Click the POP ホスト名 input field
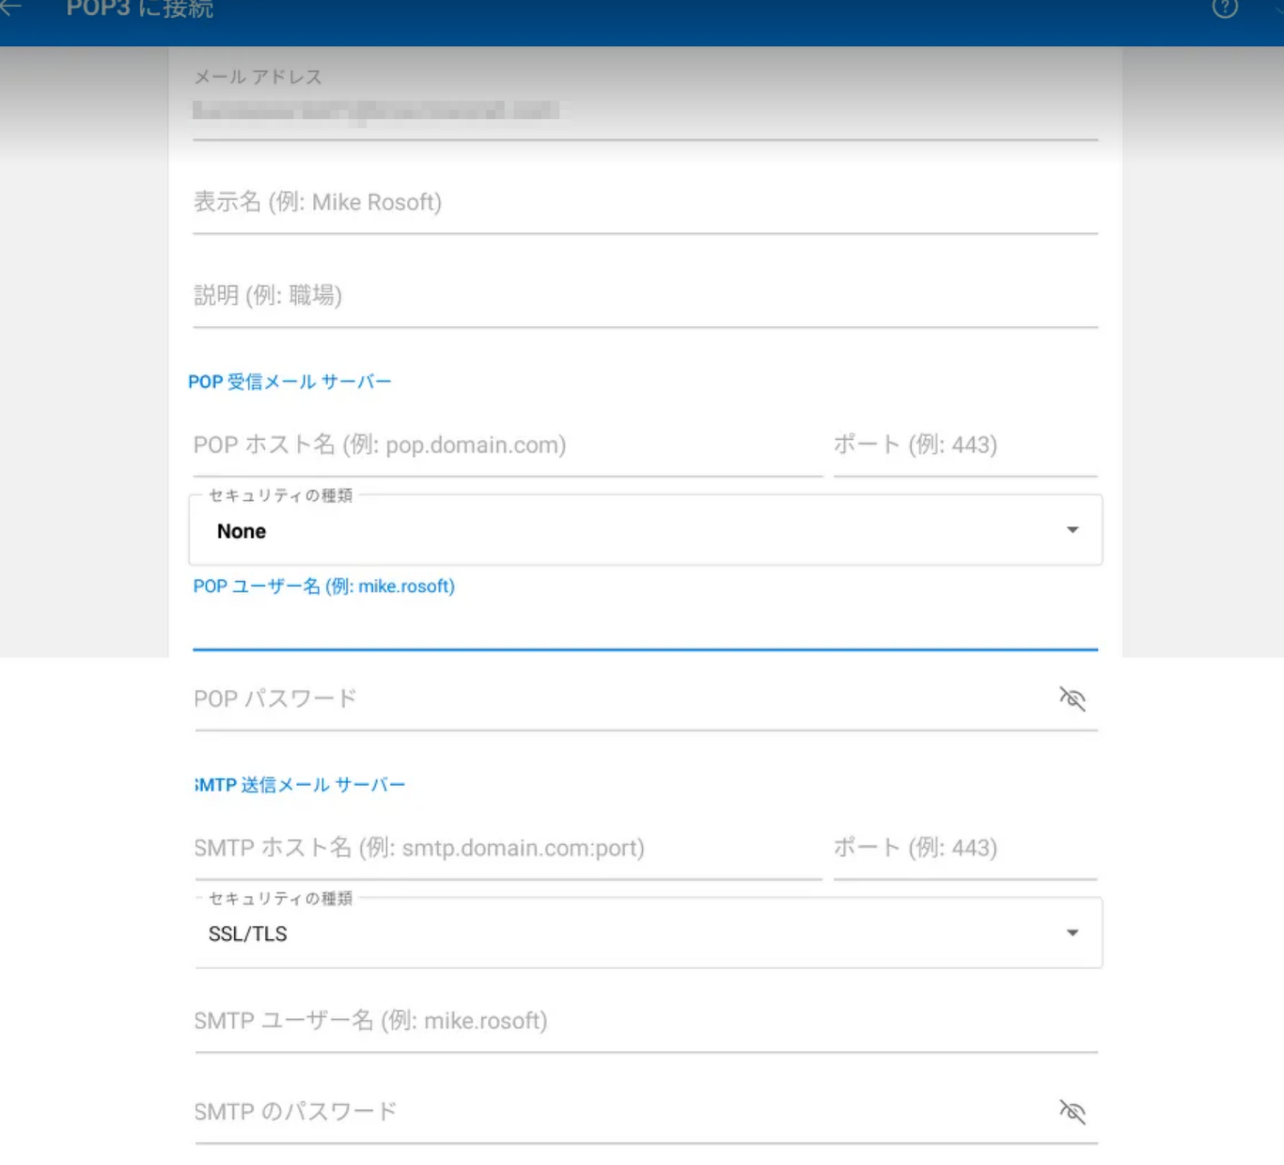The width and height of the screenshot is (1284, 1165). [507, 445]
